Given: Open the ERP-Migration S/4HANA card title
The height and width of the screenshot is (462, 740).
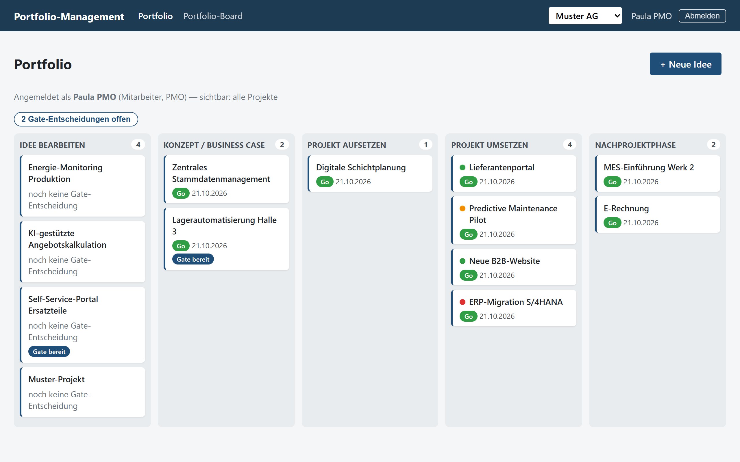Looking at the screenshot, I should [x=516, y=302].
